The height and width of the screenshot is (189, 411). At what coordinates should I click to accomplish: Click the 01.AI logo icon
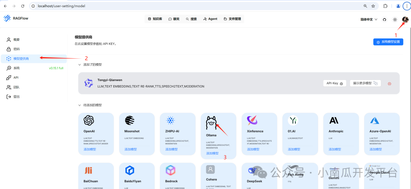[293, 120]
